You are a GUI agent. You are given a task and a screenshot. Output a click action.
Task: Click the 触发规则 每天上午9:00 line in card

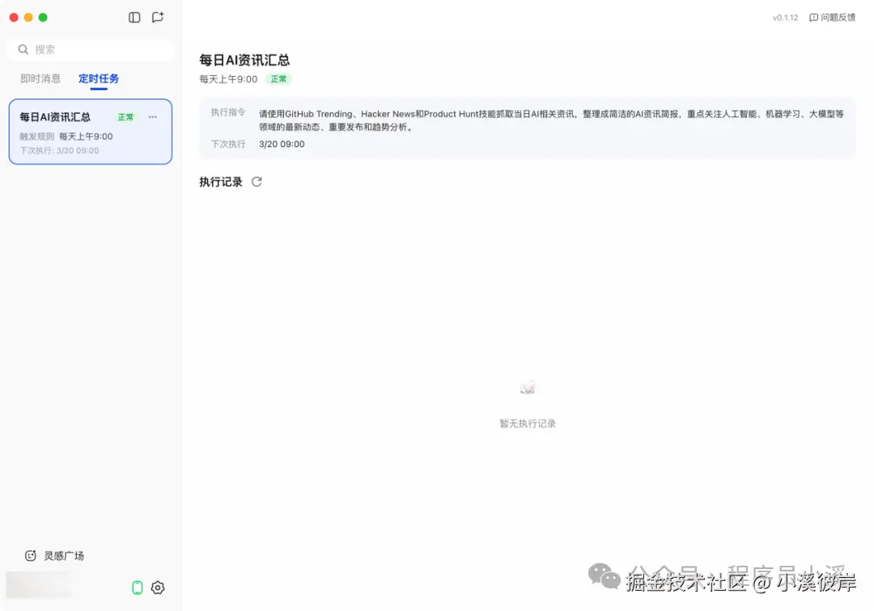point(66,137)
